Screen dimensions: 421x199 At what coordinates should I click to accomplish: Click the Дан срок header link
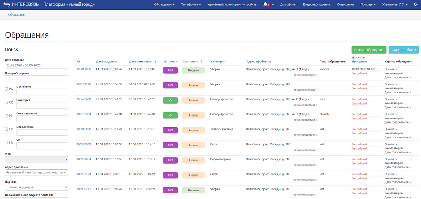click(x=358, y=57)
